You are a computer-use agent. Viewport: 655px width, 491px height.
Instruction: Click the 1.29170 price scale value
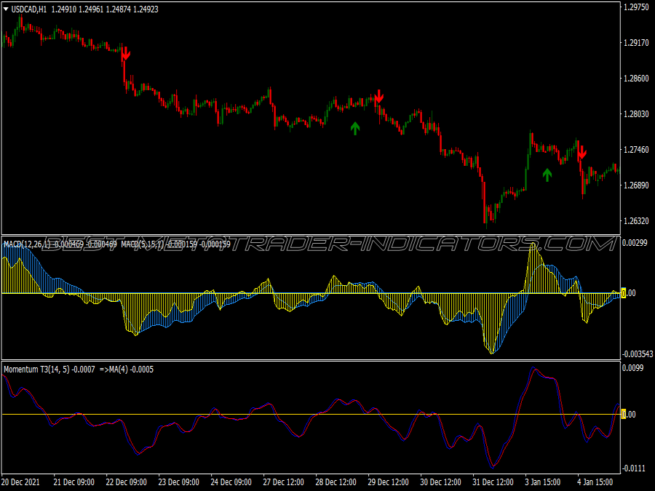(636, 43)
